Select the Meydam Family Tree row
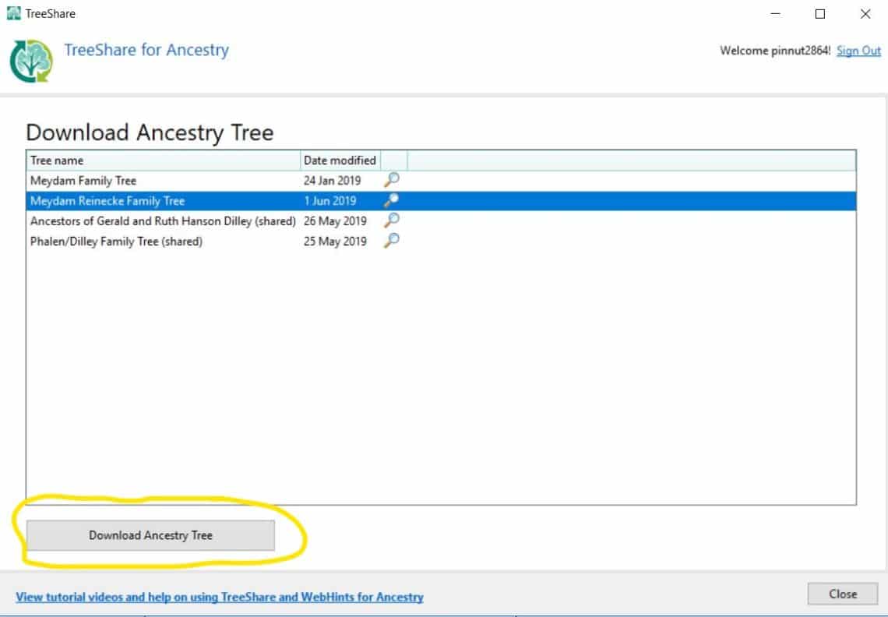Image resolution: width=888 pixels, height=617 pixels. click(x=156, y=180)
